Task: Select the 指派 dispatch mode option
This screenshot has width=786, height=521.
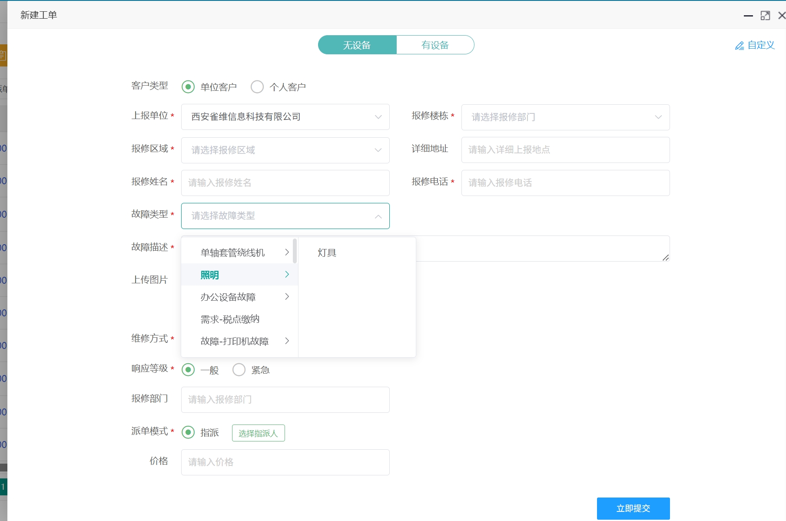Action: tap(188, 432)
